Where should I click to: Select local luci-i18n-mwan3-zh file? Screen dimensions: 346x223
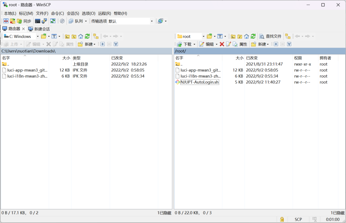click(x=27, y=76)
